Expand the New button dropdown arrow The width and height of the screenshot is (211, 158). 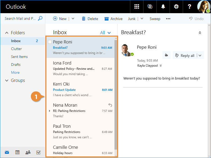[x=73, y=19]
